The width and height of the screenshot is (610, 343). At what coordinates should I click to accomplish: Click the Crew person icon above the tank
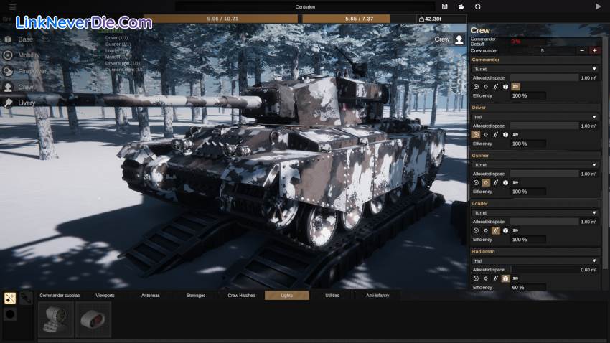[459, 39]
